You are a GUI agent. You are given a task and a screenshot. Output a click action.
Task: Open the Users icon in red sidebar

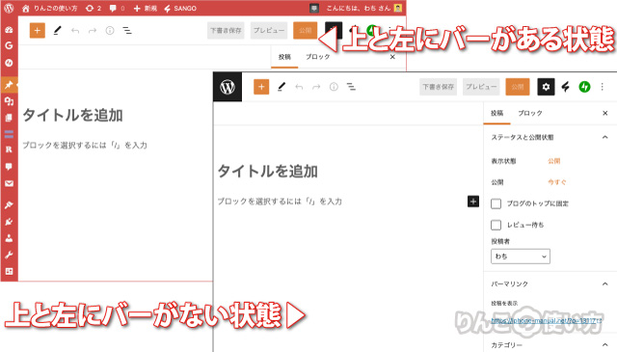point(9,238)
